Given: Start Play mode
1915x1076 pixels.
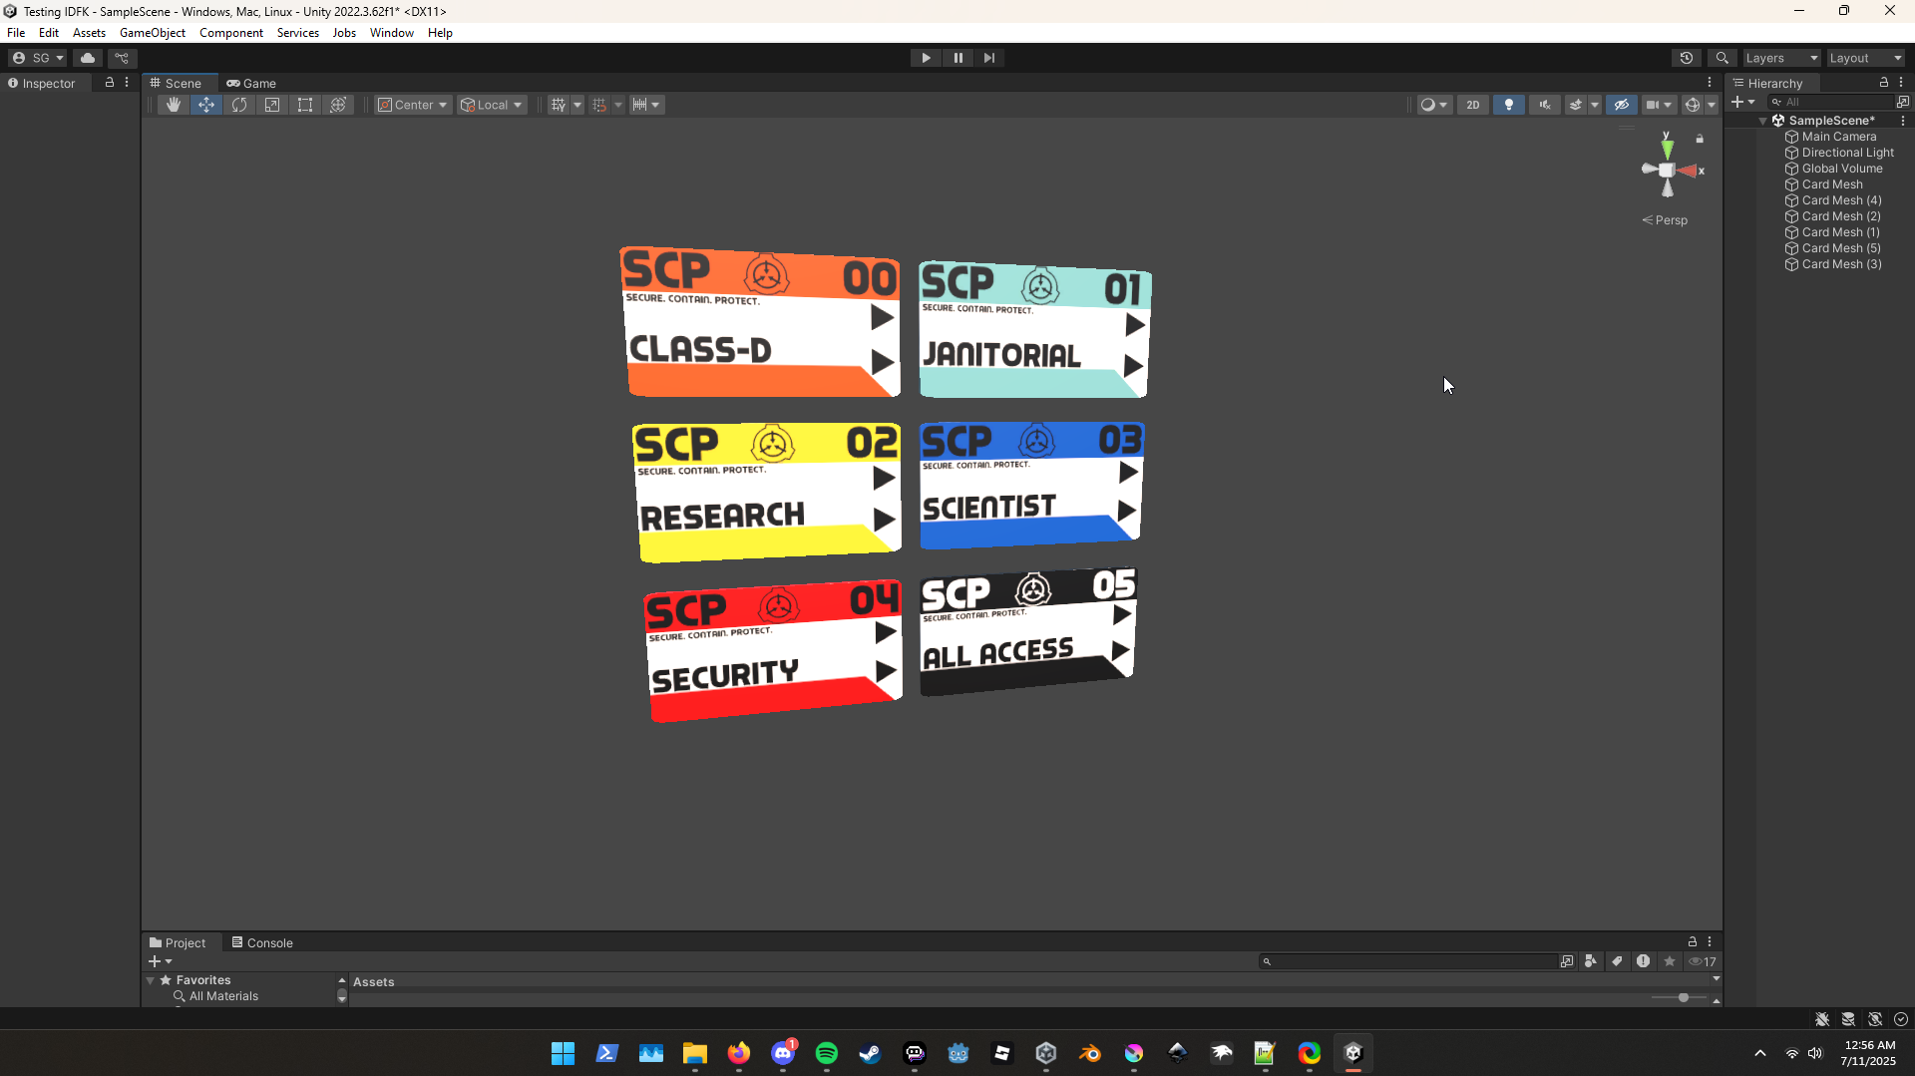Looking at the screenshot, I should pos(926,58).
